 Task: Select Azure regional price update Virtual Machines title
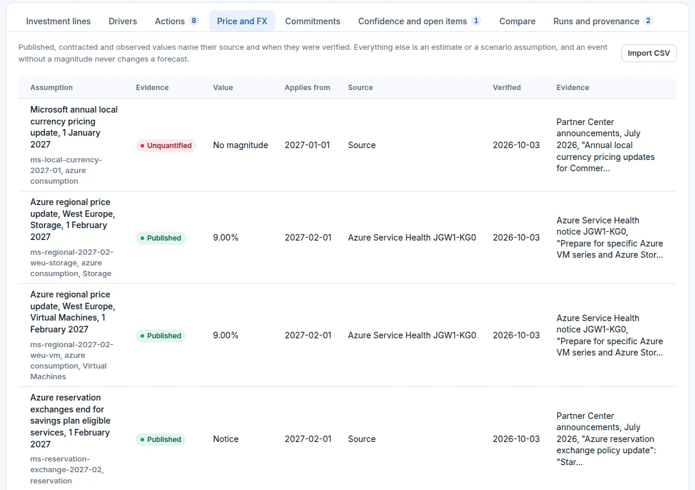(x=73, y=312)
